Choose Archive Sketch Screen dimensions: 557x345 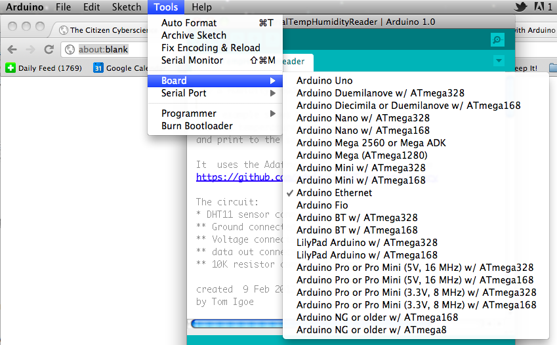(215, 35)
